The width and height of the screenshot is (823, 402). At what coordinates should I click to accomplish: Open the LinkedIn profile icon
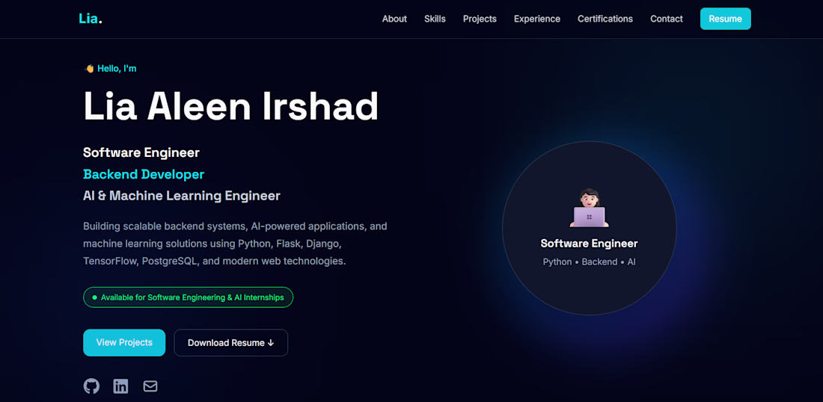[120, 386]
